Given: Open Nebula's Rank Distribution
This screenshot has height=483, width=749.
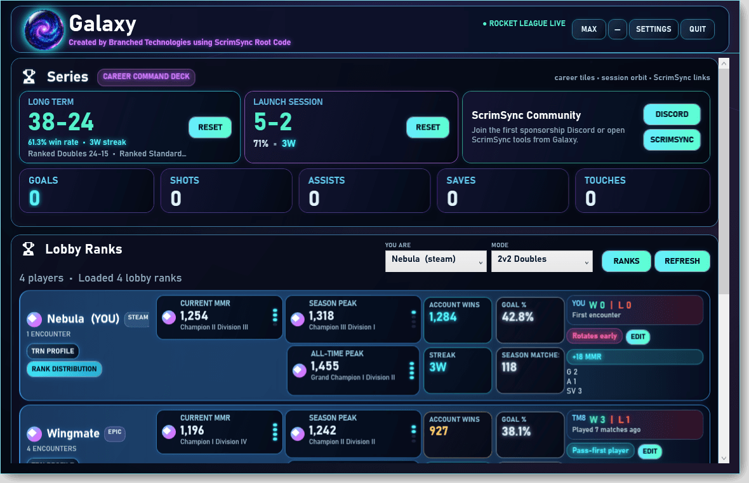Looking at the screenshot, I should (x=64, y=369).
